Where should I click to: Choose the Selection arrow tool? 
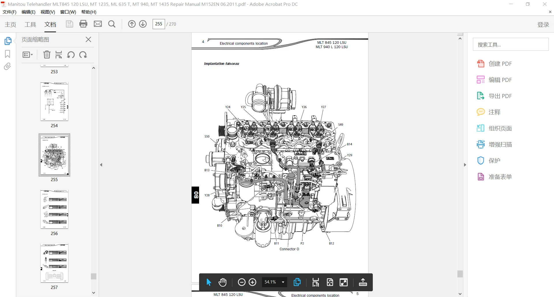pos(209,282)
